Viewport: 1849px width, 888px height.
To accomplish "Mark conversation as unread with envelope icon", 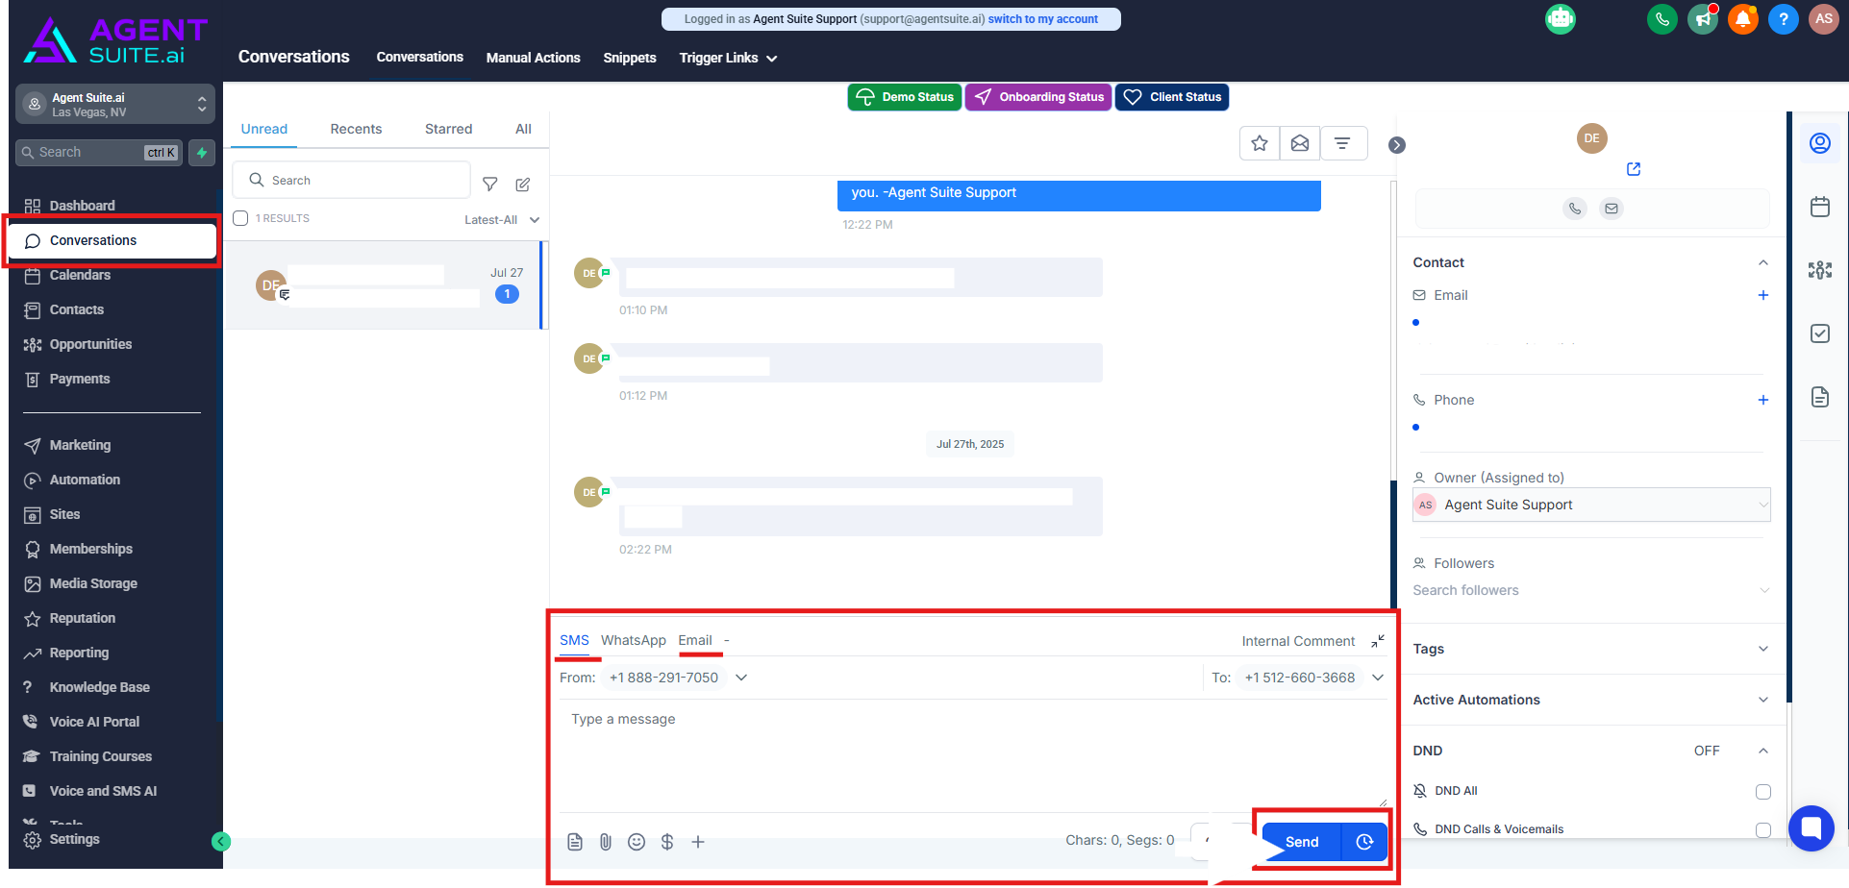I will point(1300,144).
